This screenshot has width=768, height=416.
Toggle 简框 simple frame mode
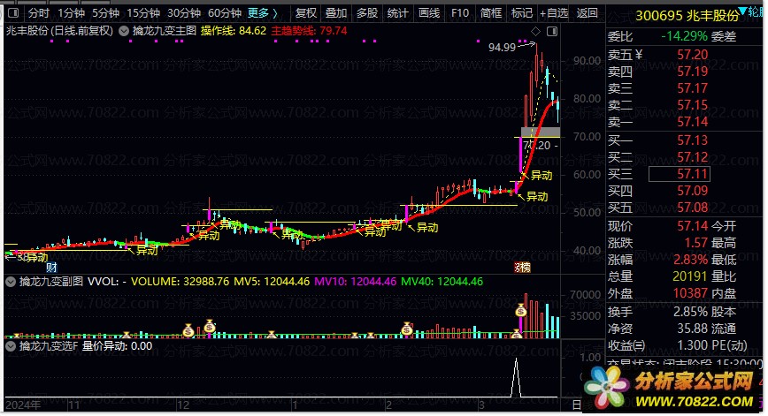491,13
